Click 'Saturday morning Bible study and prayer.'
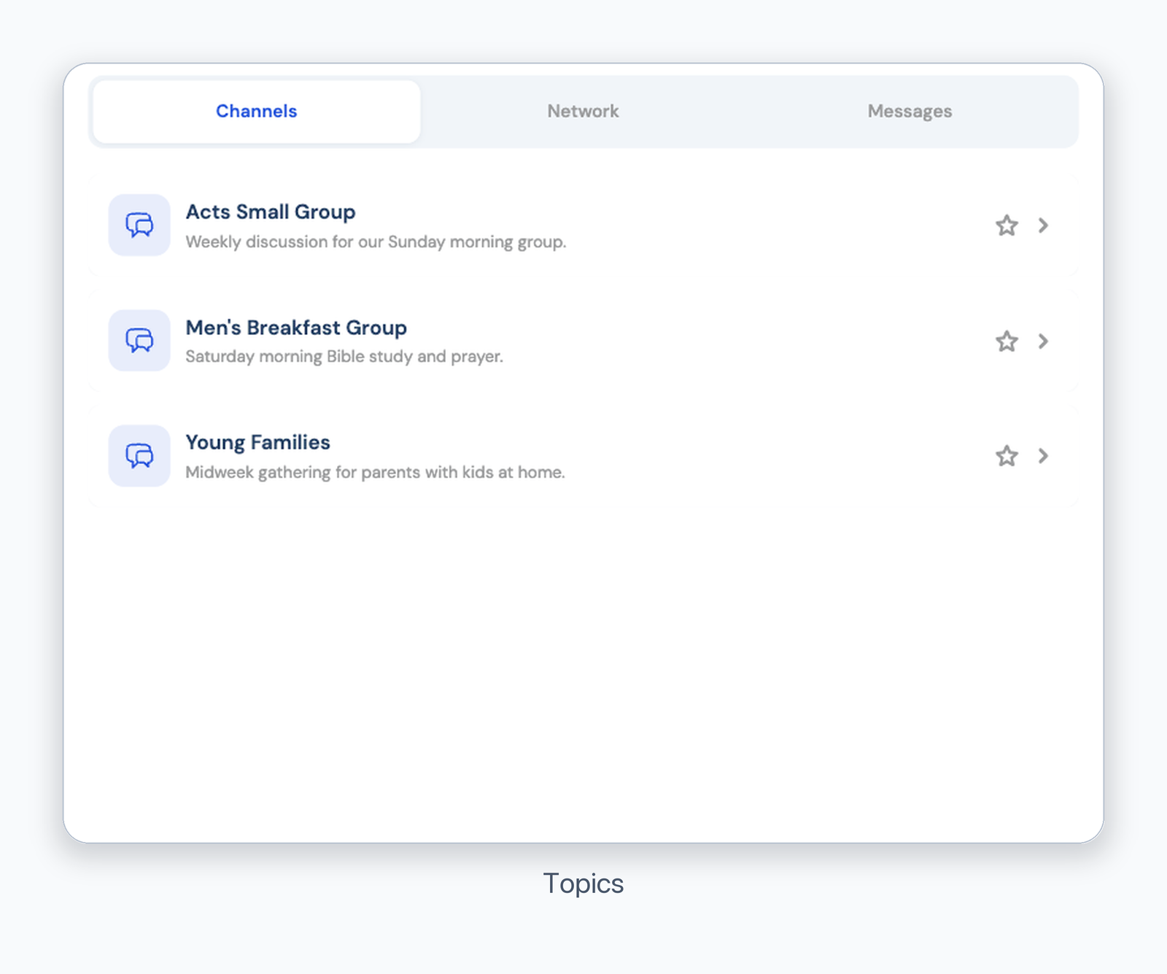The height and width of the screenshot is (974, 1167). pos(344,357)
